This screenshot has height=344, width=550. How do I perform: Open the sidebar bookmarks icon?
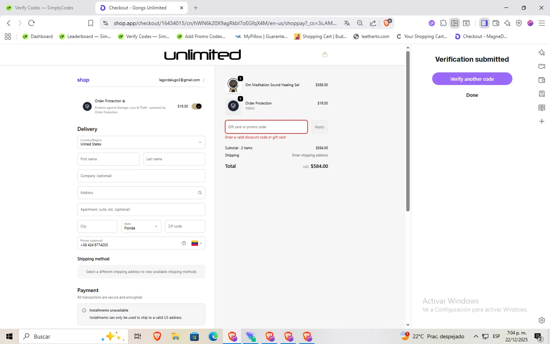tap(542, 94)
